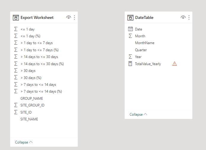Collapse the DateTable card

(x=138, y=114)
